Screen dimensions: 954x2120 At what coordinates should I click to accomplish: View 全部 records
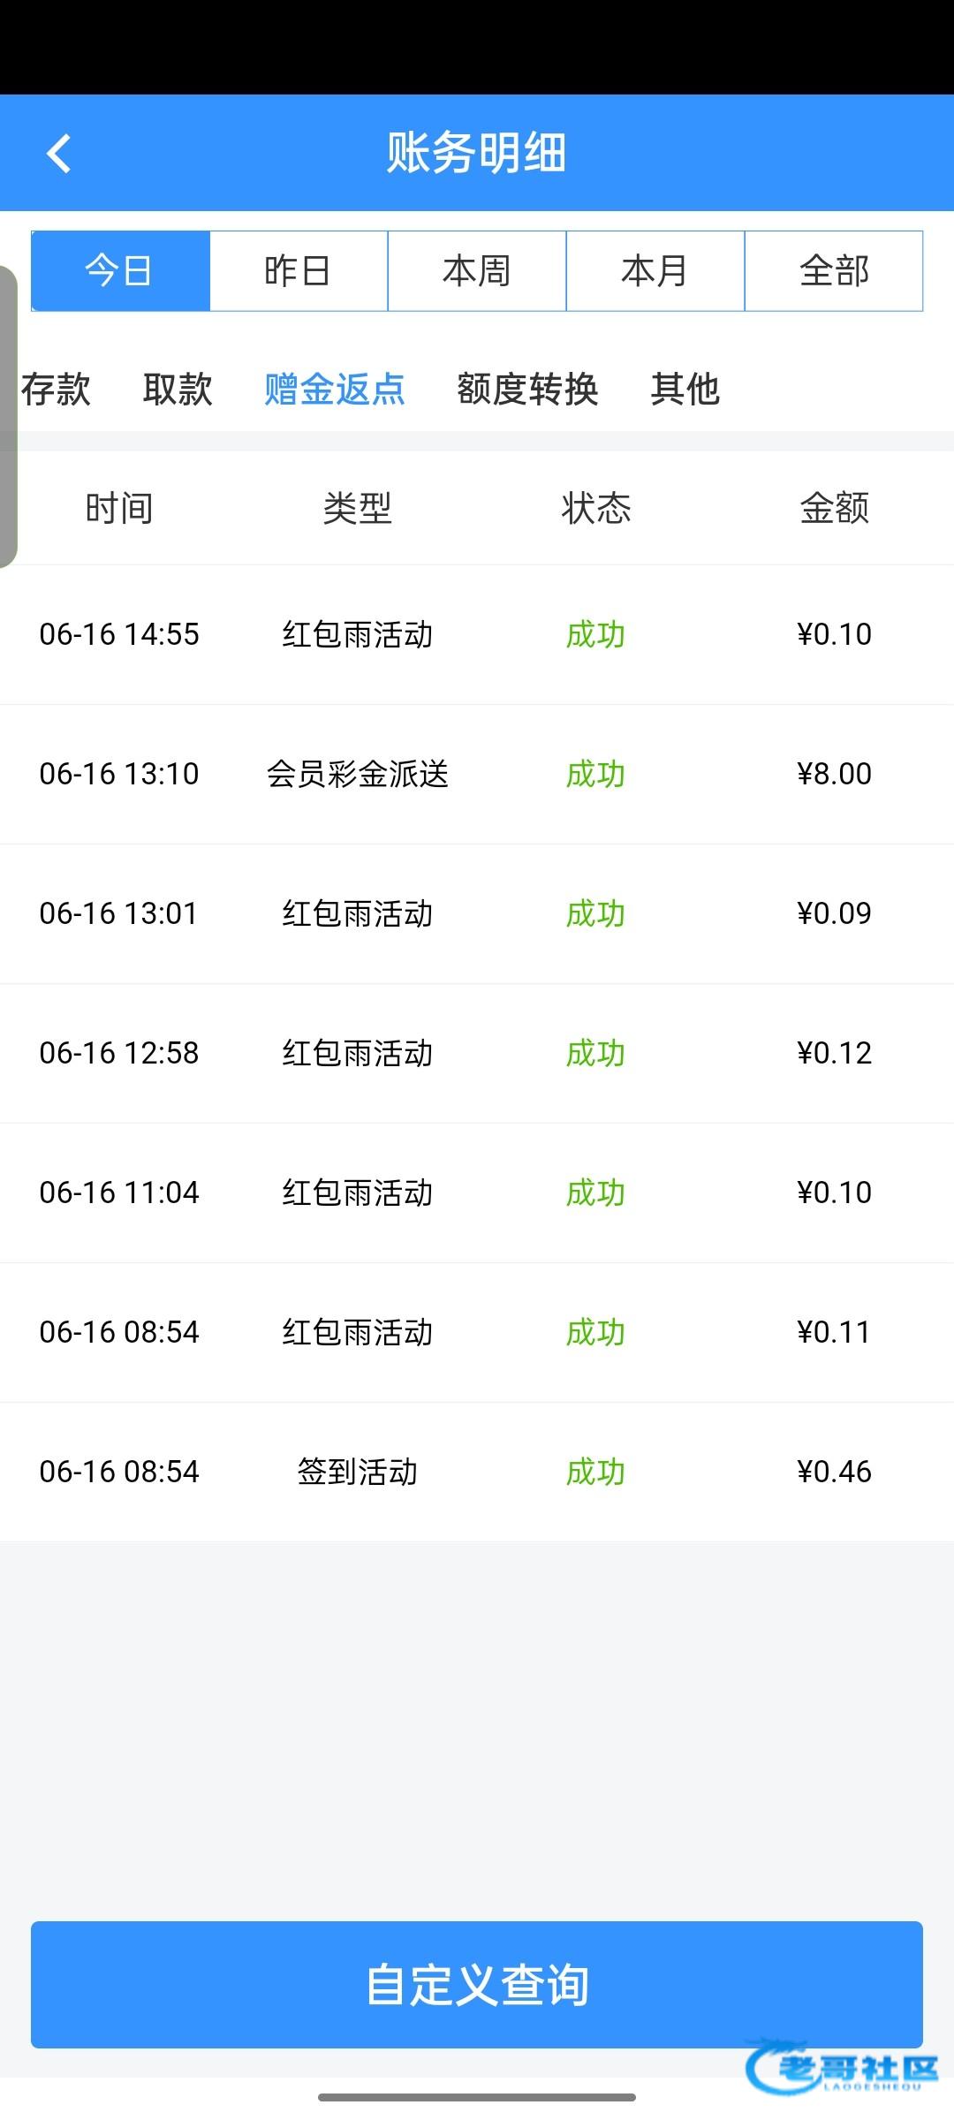tap(834, 271)
